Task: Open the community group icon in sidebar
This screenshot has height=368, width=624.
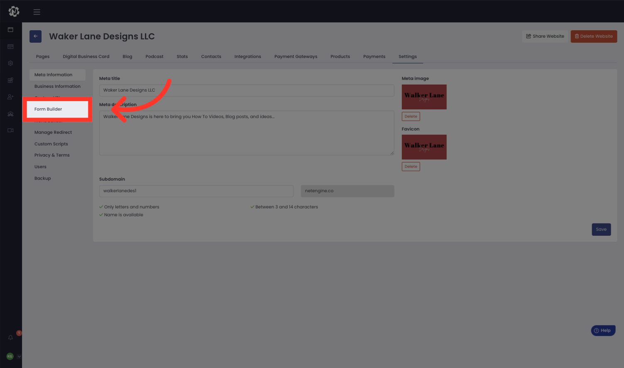Action: (x=10, y=114)
